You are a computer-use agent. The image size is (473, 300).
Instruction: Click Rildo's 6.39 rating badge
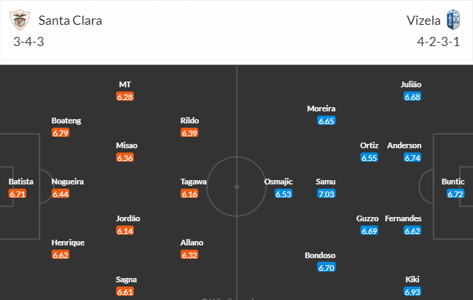coord(189,133)
